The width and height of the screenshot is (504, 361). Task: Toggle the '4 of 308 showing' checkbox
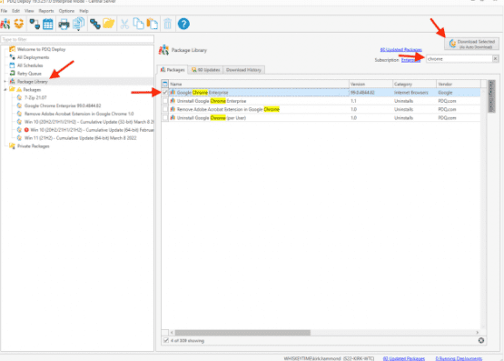(166, 340)
